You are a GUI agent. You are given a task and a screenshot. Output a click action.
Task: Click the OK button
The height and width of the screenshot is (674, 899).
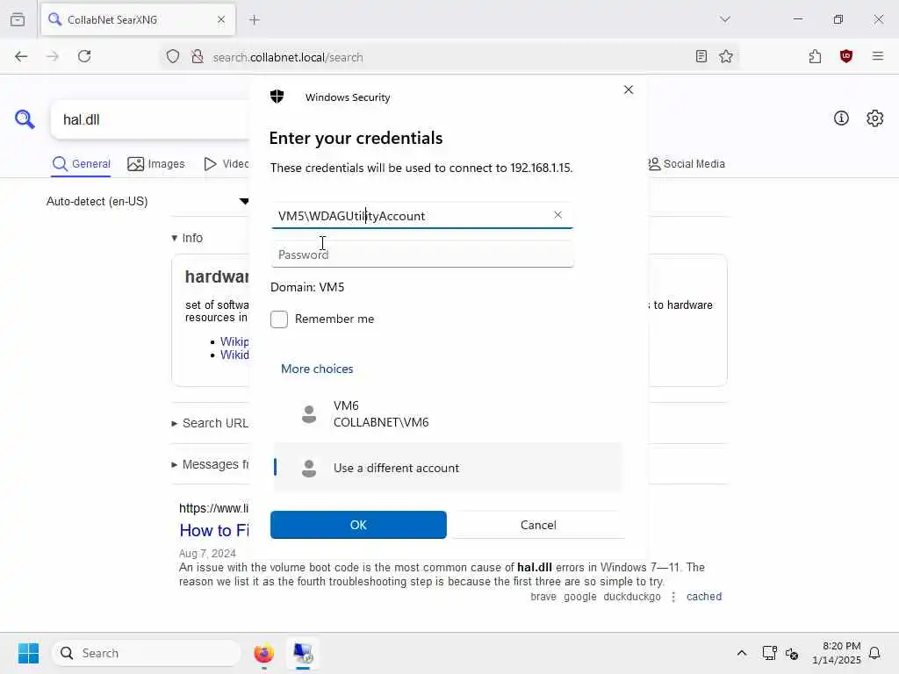(x=358, y=525)
